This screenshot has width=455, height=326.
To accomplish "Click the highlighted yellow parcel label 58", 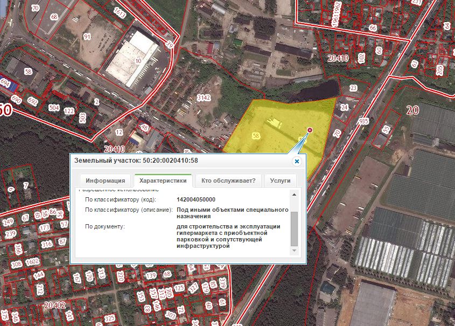I will click(x=256, y=136).
